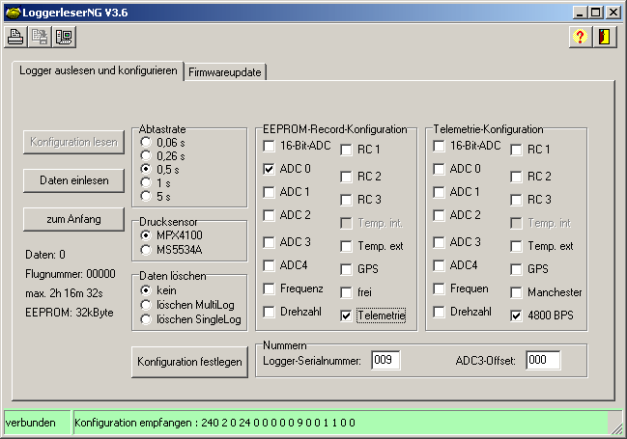Image resolution: width=627 pixels, height=439 pixels.
Task: Click the third toolbar icon with the device symbol
Action: [64, 38]
